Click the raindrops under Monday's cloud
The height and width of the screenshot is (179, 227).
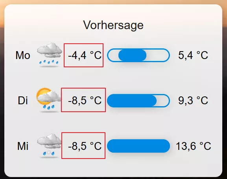49,62
